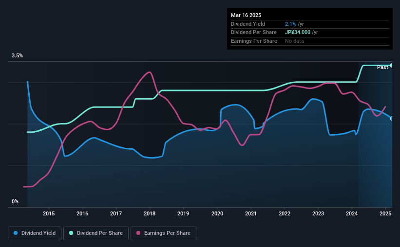The width and height of the screenshot is (400, 247).
Task: Click the Past label on the chart
Action: click(382, 67)
